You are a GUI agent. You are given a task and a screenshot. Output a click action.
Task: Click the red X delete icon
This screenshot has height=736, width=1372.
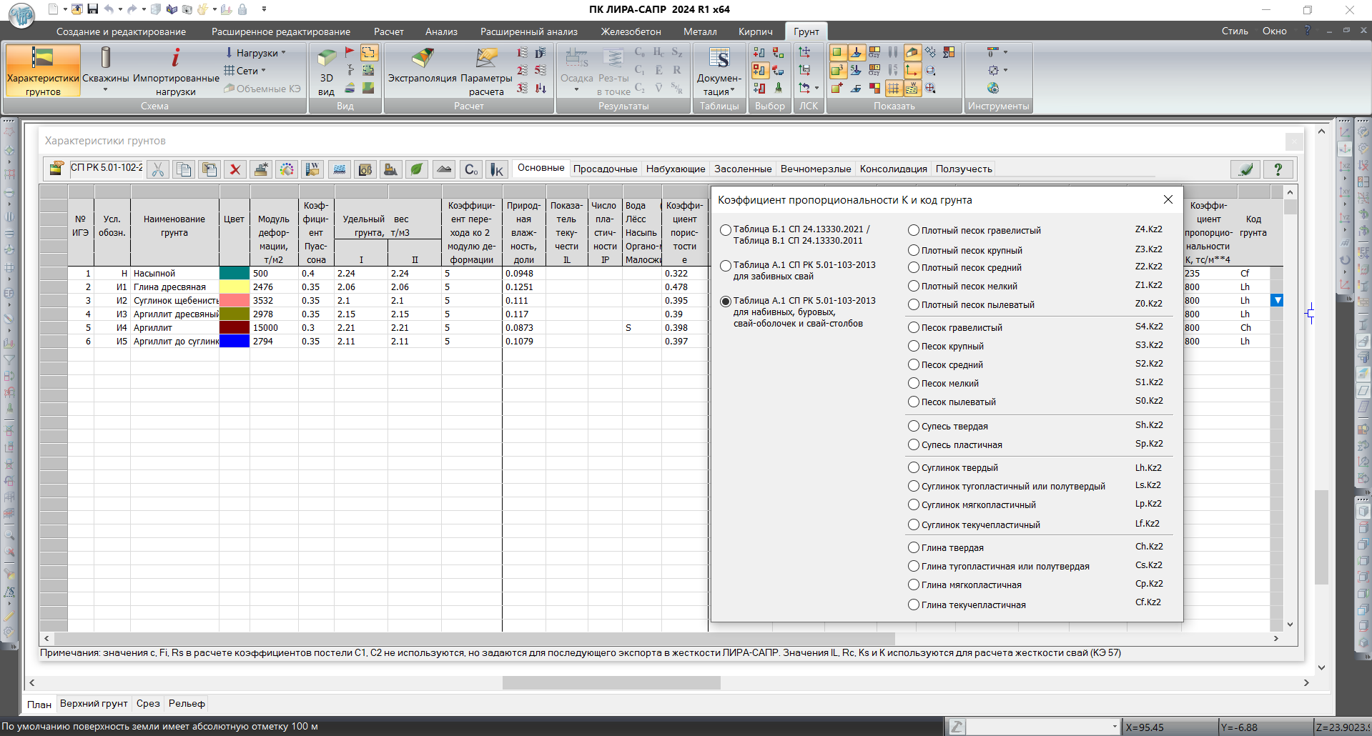coord(235,169)
